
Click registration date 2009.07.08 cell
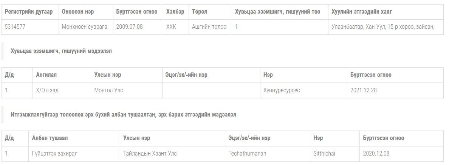[x=138, y=27]
